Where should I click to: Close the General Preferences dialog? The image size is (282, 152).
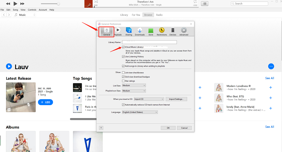pos(191,24)
